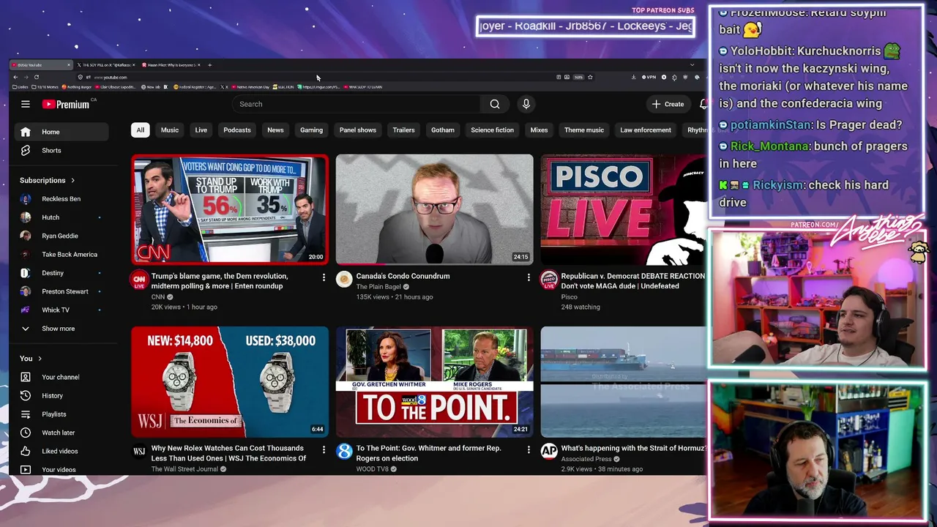The height and width of the screenshot is (527, 937).
Task: Open the WOOD TV8 channel avatar
Action: (x=344, y=452)
